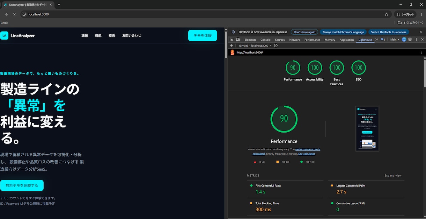Click Total Blocking Time value 300 ms
426x219 pixels.
(263, 209)
